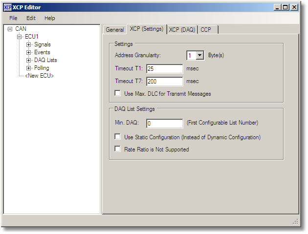Open the Help menu
Screen dimensions: 308x234
[50, 18]
